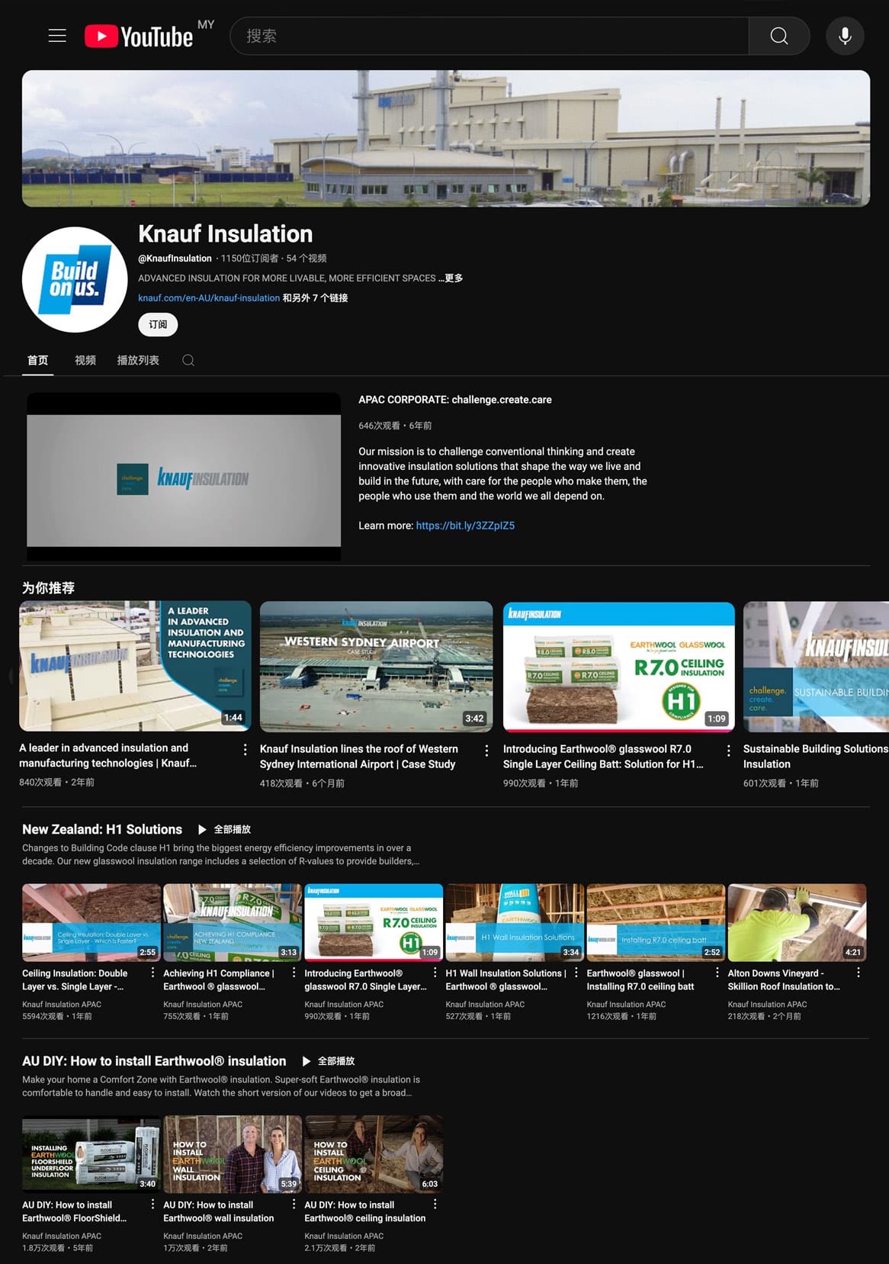Open the channel search magnifier icon
This screenshot has height=1264, width=889.
pos(188,361)
